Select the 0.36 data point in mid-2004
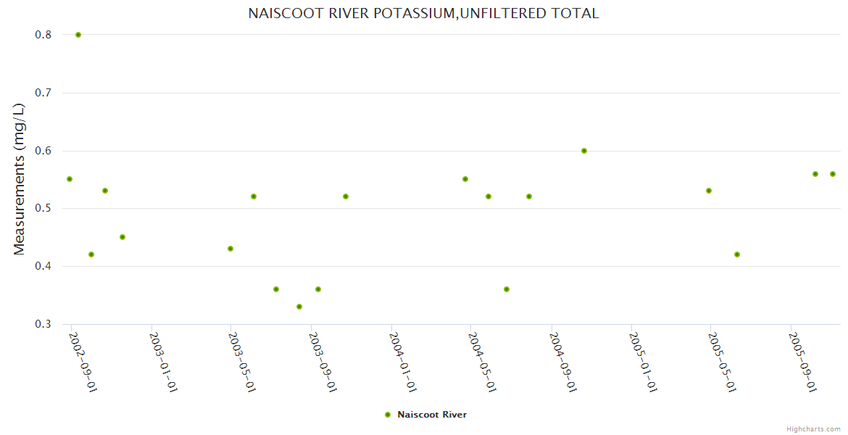 pyautogui.click(x=507, y=289)
